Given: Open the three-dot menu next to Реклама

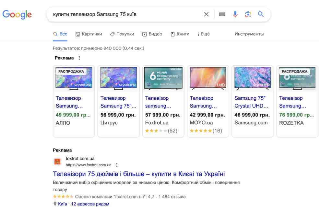Looking at the screenshot, I should (x=79, y=58).
